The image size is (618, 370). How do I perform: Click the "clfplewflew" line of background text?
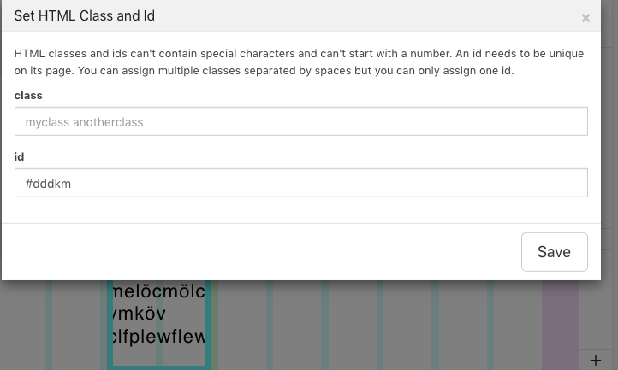(158, 337)
